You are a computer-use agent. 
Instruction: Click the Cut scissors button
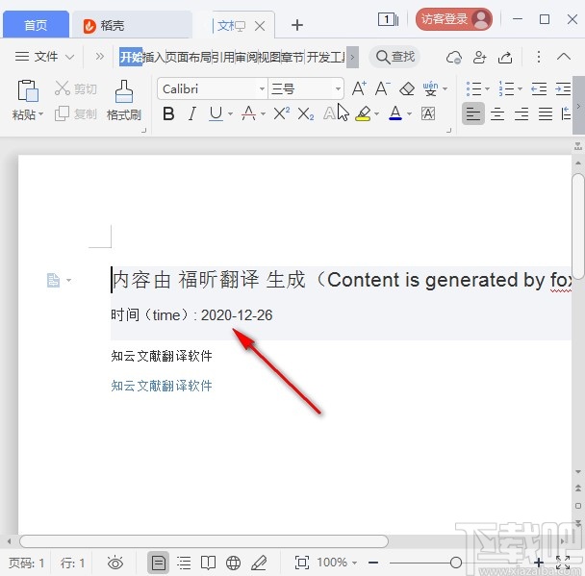[x=75, y=88]
